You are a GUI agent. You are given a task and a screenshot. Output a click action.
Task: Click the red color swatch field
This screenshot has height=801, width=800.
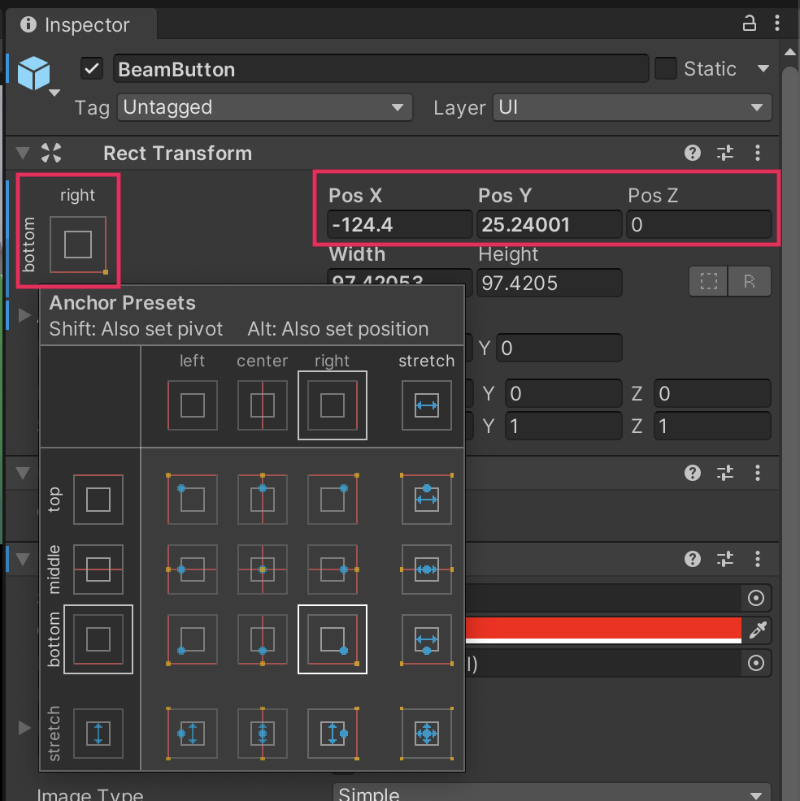(x=602, y=629)
